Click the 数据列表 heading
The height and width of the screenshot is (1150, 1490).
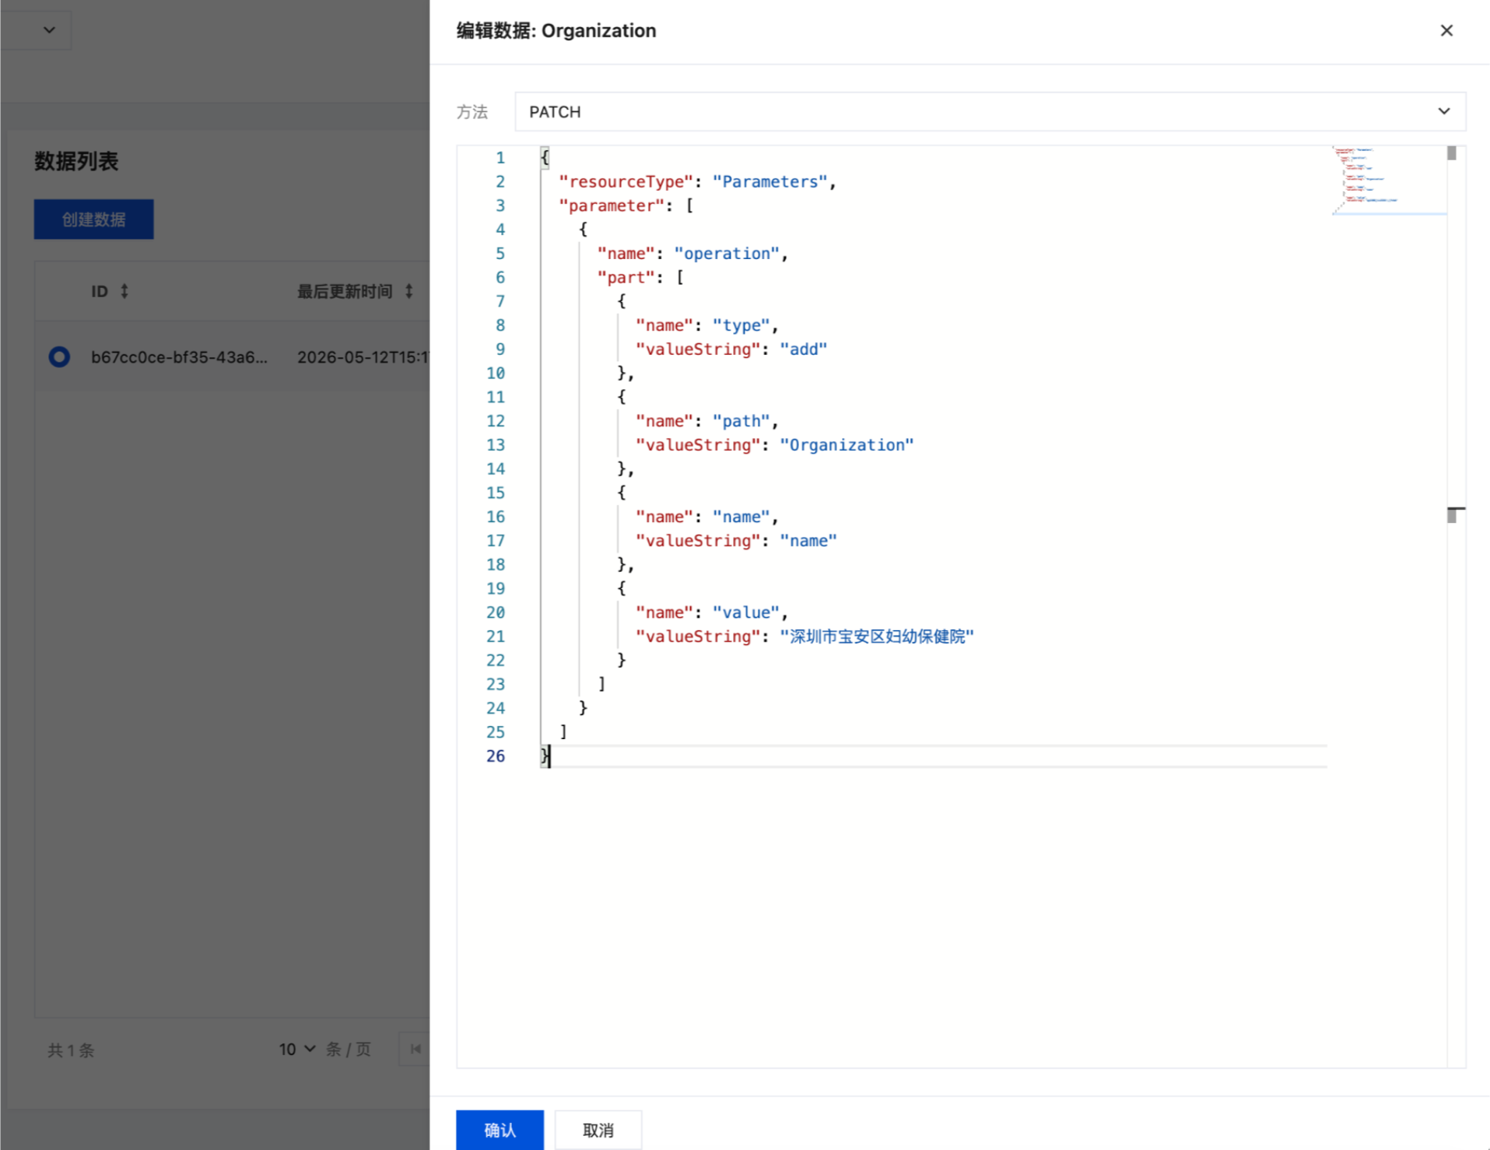[x=76, y=161]
